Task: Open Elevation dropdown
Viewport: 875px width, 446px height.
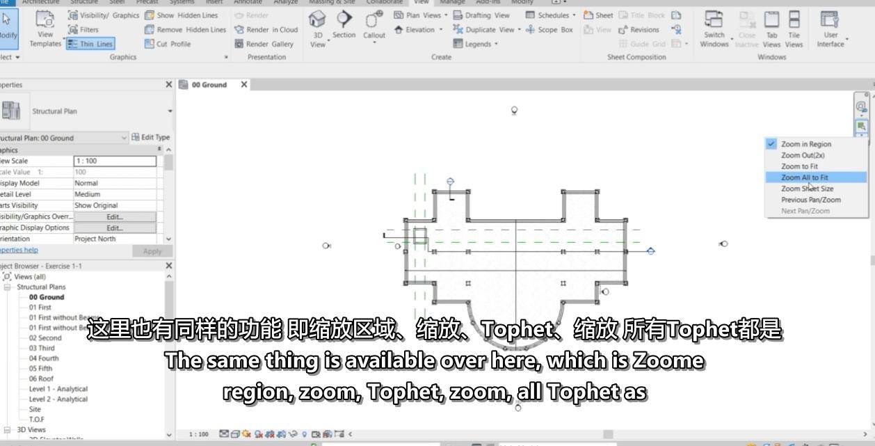Action: pos(419,30)
